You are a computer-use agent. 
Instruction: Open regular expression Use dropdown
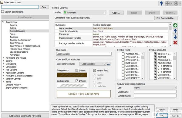[155, 88]
